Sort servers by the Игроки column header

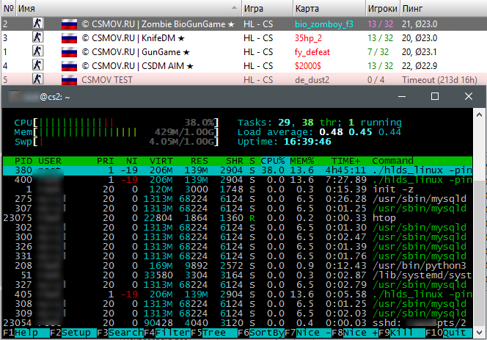coord(383,8)
